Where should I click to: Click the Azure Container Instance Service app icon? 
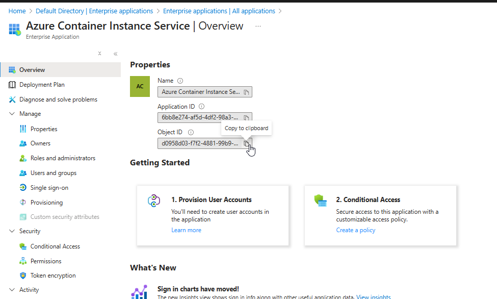click(x=15, y=29)
